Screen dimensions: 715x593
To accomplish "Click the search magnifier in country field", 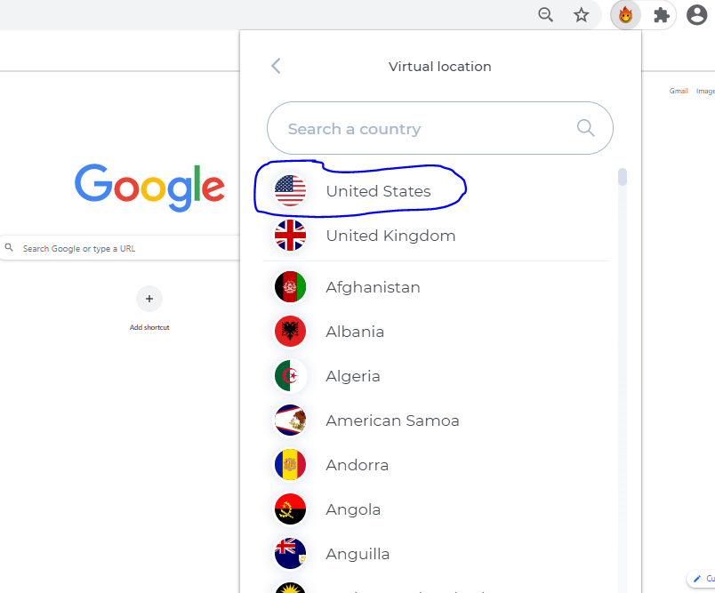I will coord(585,128).
